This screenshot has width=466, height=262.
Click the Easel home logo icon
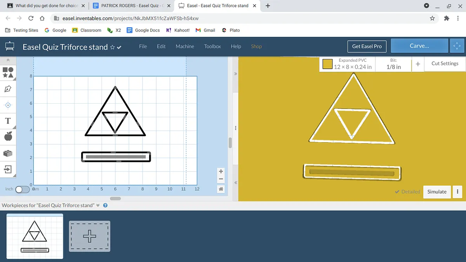10,47
